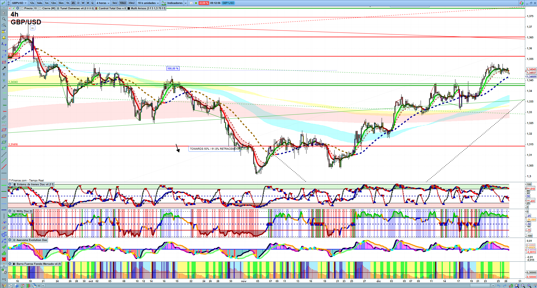537x288 pixels.
Task: Select the red rectangle drawing tool
Action: pyautogui.click(x=4, y=62)
